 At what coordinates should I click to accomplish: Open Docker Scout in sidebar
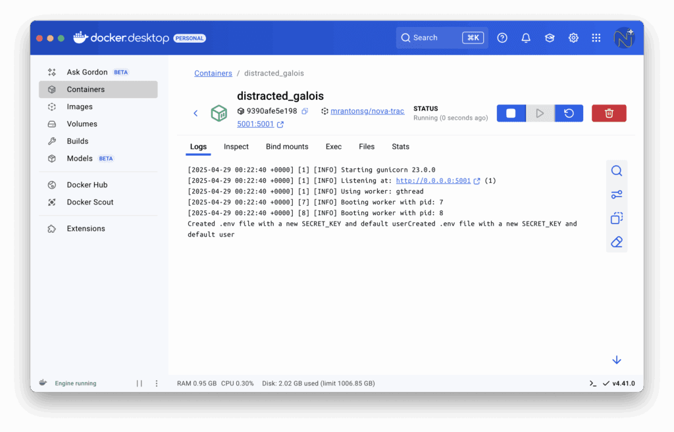coord(98,202)
